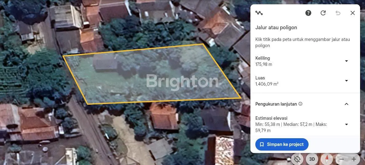365x165 pixels.
Task: Click the bookmark icon in Simpan button
Action: [262, 144]
